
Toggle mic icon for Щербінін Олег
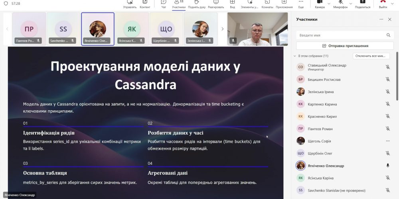[x=387, y=153]
